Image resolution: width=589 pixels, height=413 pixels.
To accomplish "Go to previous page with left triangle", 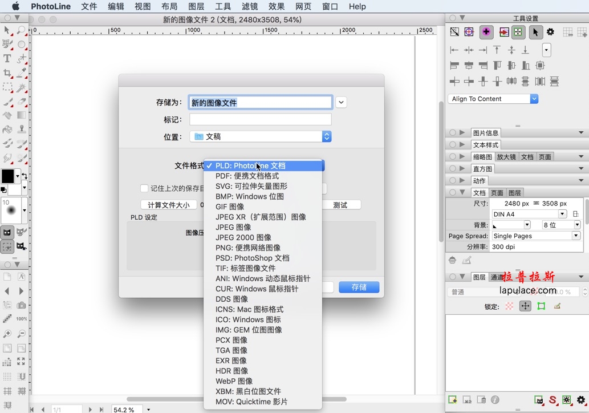I will 7,291.
